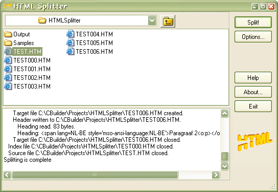278x192 pixels.
Task: Select the TEST002.HTM filename
Action: click(x=32, y=78)
